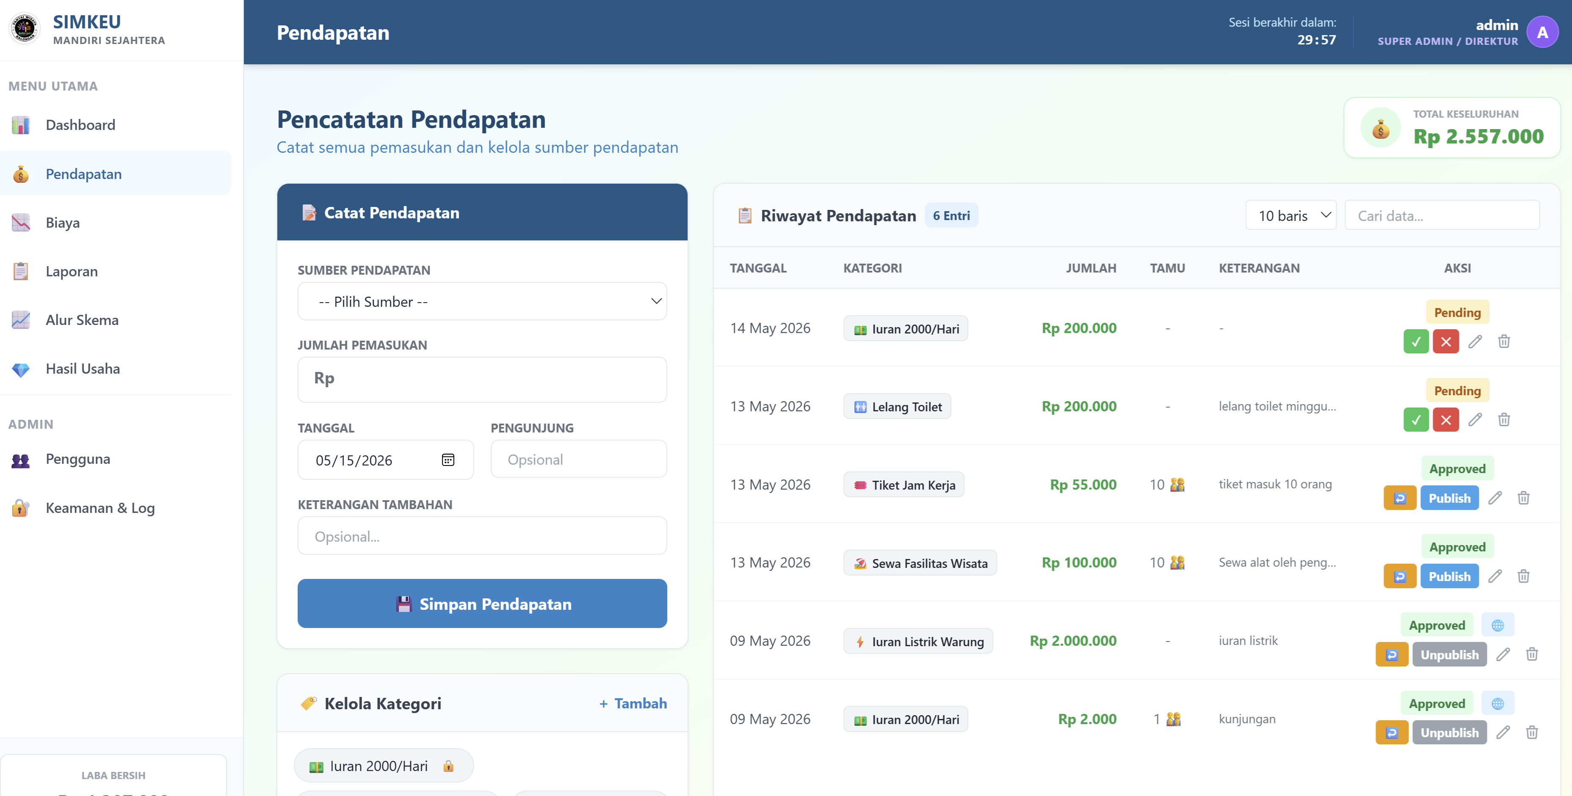Click the Sewa Fasilitas Wisata badge
1572x796 pixels.
click(x=920, y=563)
